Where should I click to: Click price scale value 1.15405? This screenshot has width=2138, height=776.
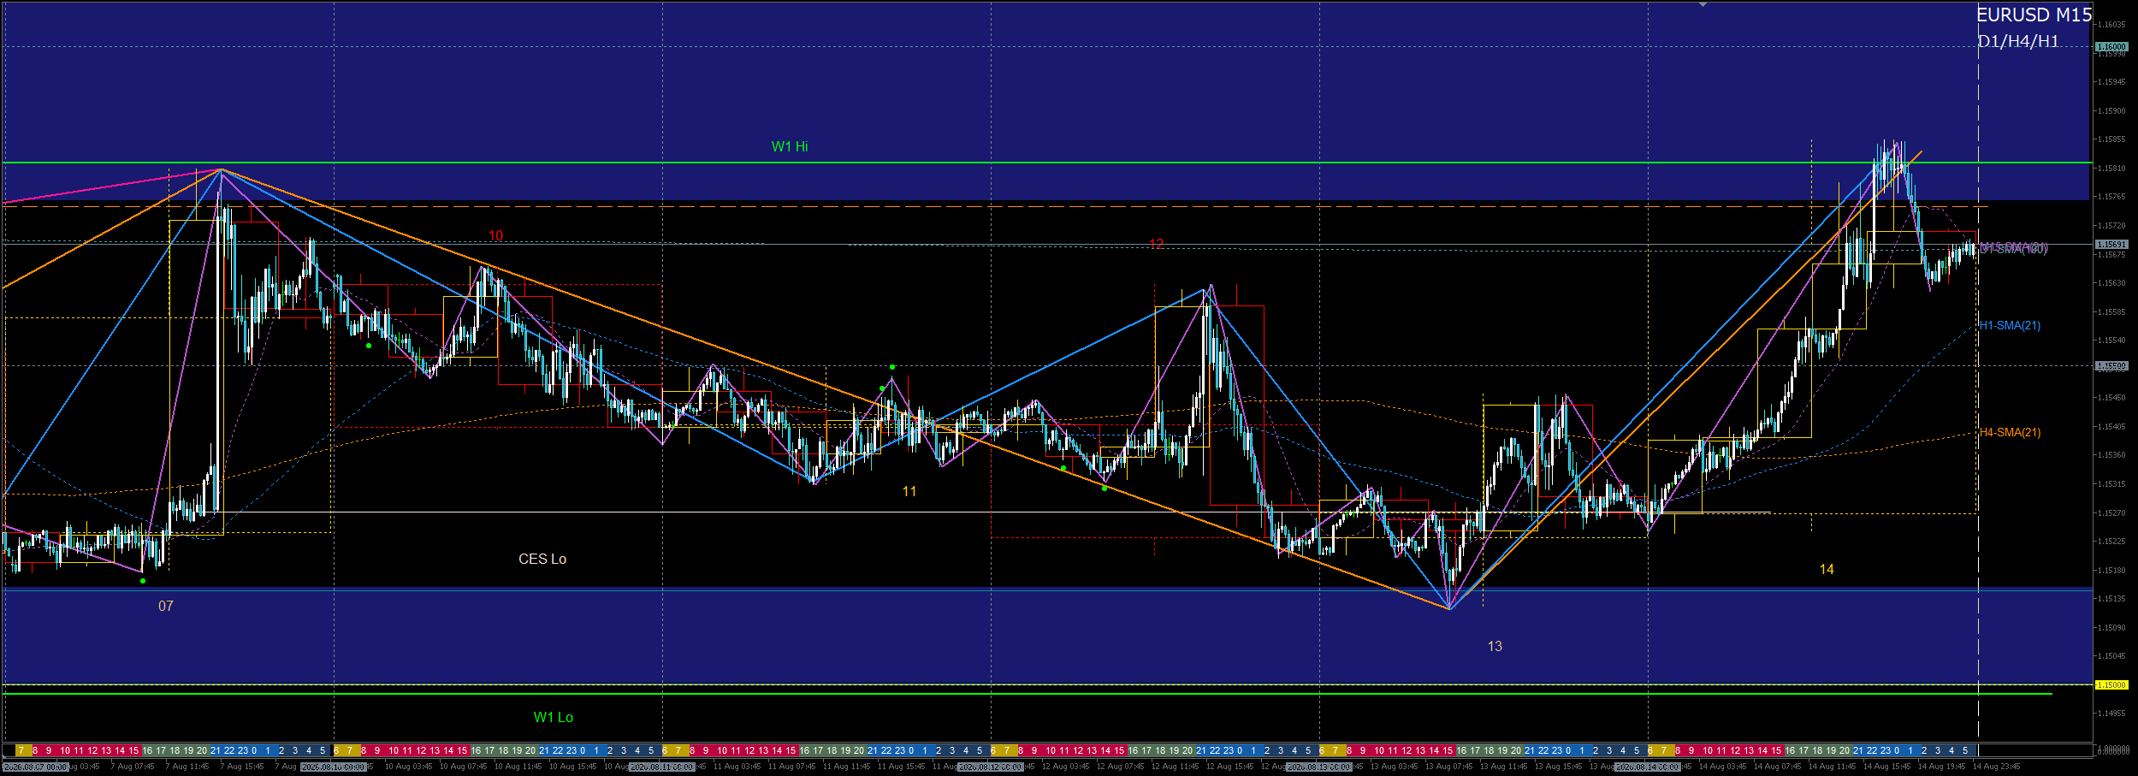tap(2111, 427)
